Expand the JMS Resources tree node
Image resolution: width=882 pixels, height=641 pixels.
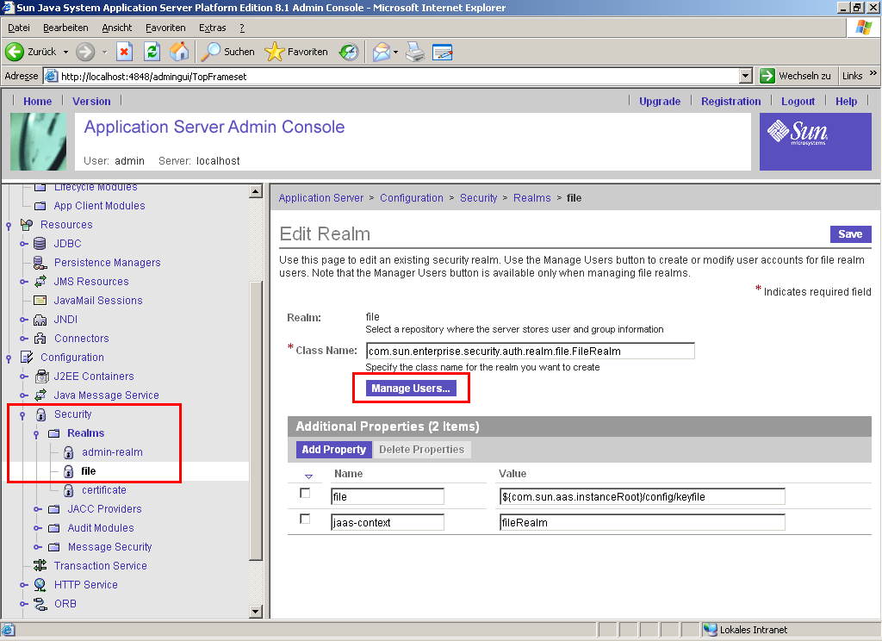pyautogui.click(x=23, y=282)
